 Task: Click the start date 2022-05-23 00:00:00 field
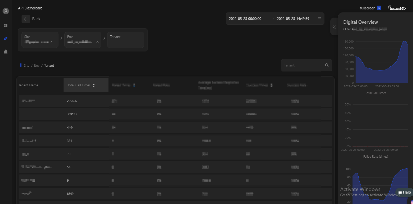click(245, 19)
